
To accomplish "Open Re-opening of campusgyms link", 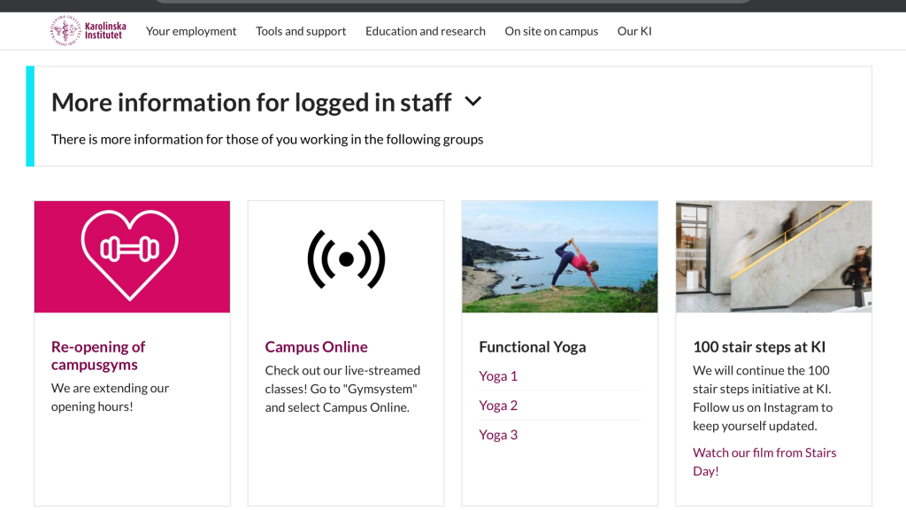I will click(98, 356).
